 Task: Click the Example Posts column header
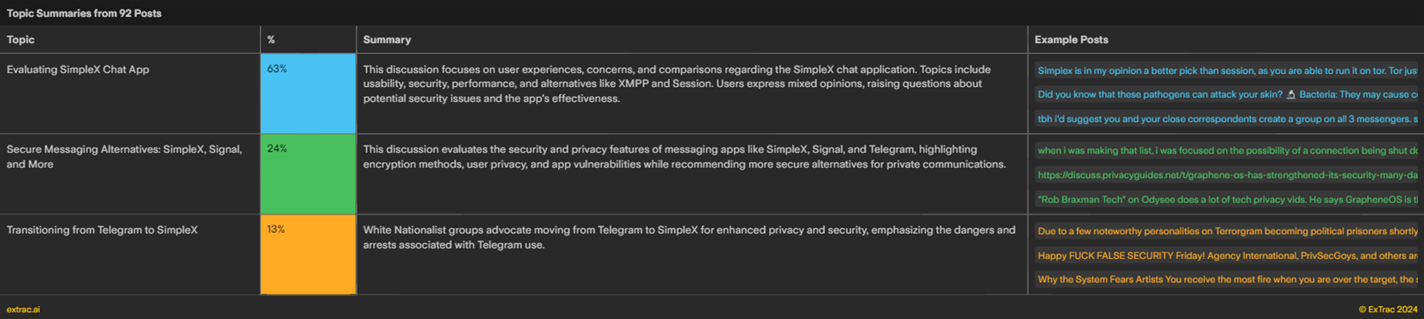1071,40
